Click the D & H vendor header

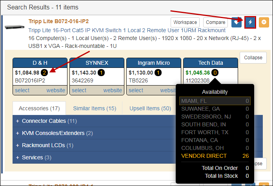point(40,63)
